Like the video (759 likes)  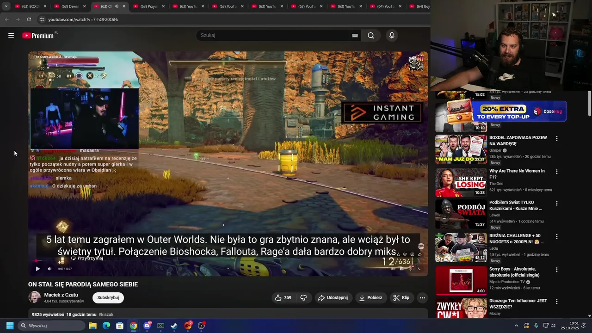(283, 298)
